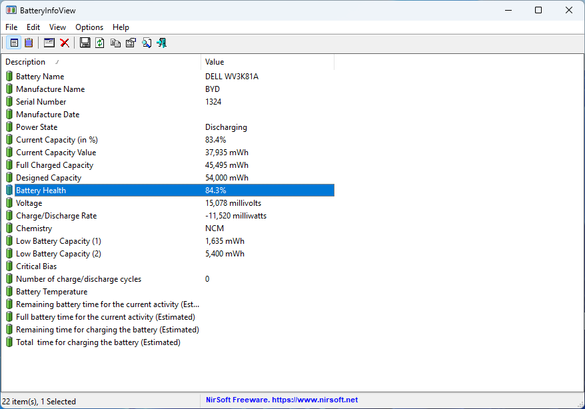
Task: Click the -11,520 milliwatts value cell
Action: click(236, 216)
